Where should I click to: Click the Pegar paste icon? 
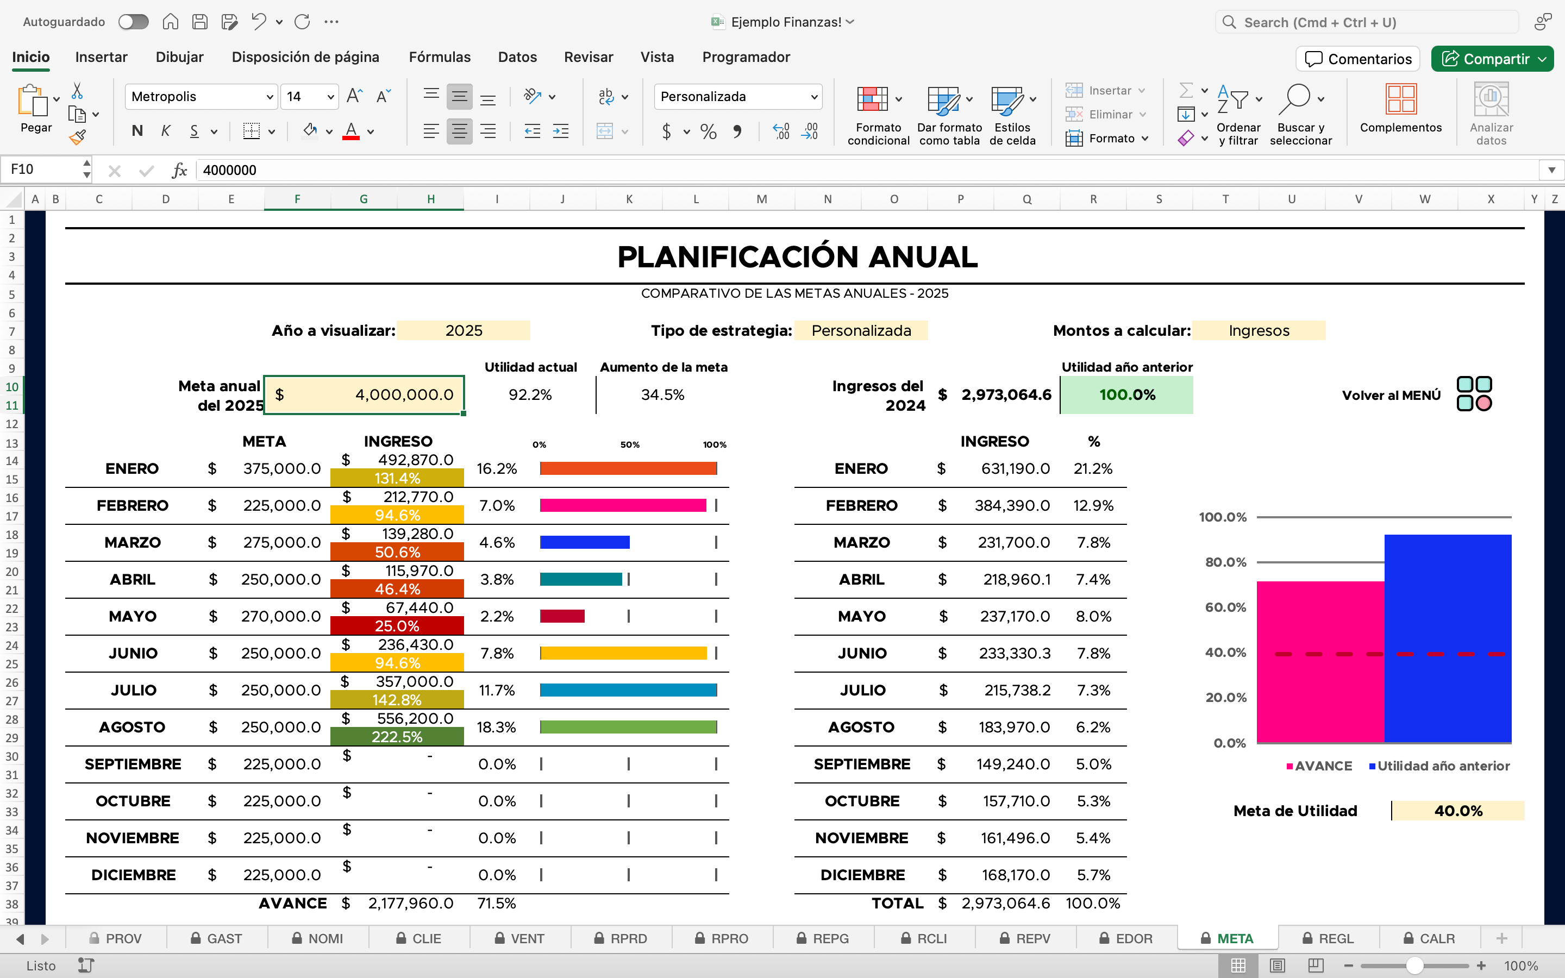[33, 101]
